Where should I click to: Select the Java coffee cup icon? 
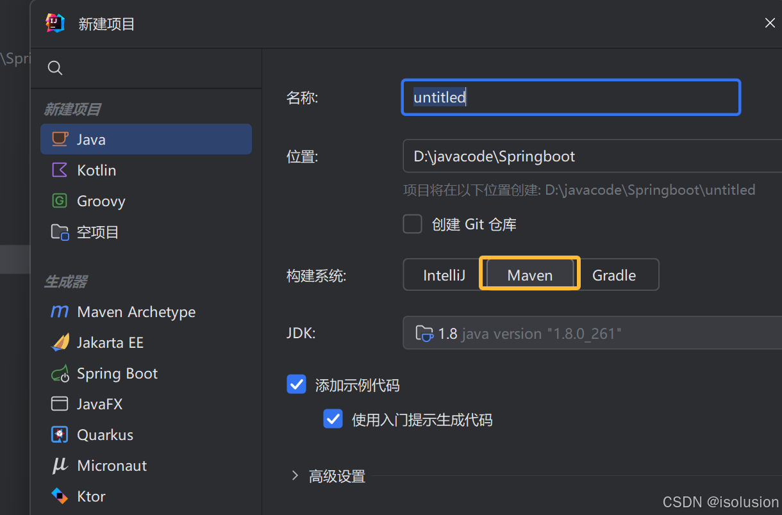click(60, 139)
